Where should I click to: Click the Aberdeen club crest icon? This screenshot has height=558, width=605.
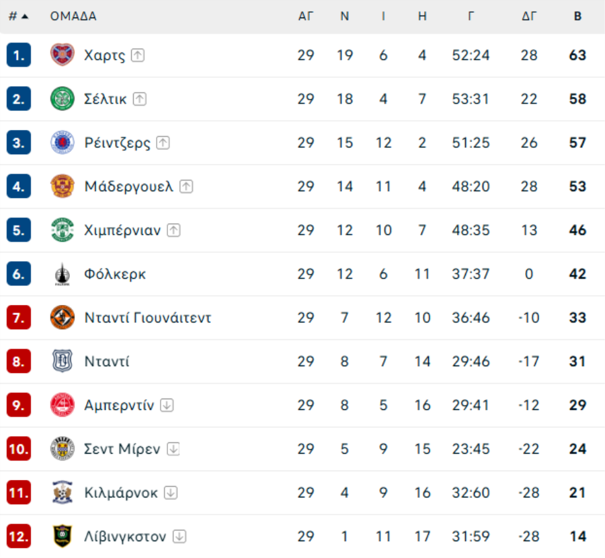[63, 405]
